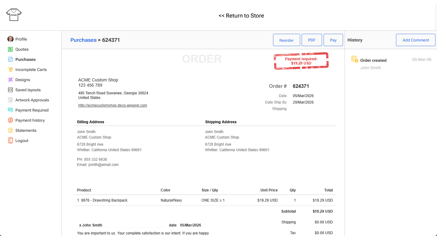Click the Designs pencil-ruler icon

[x=10, y=80]
